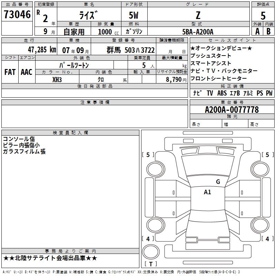The width and height of the screenshot is (276, 276).
Task: Click the fuel type ガソリン
Action: 134,31
